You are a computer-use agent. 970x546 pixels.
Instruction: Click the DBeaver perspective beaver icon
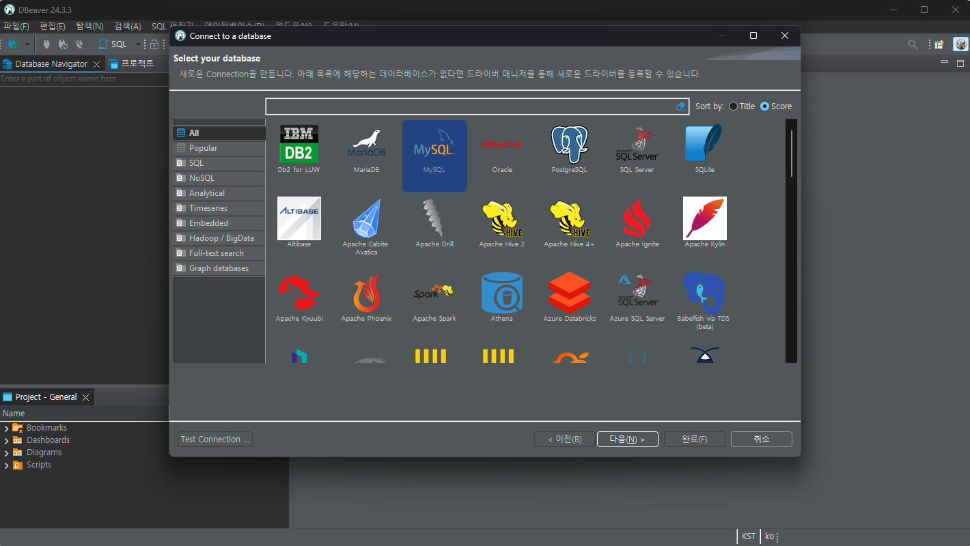click(x=960, y=44)
